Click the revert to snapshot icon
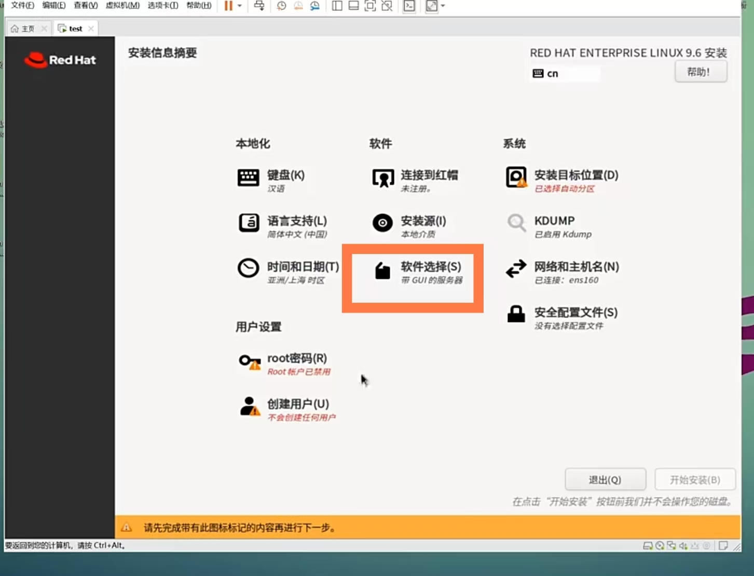This screenshot has height=576, width=754. 298,6
